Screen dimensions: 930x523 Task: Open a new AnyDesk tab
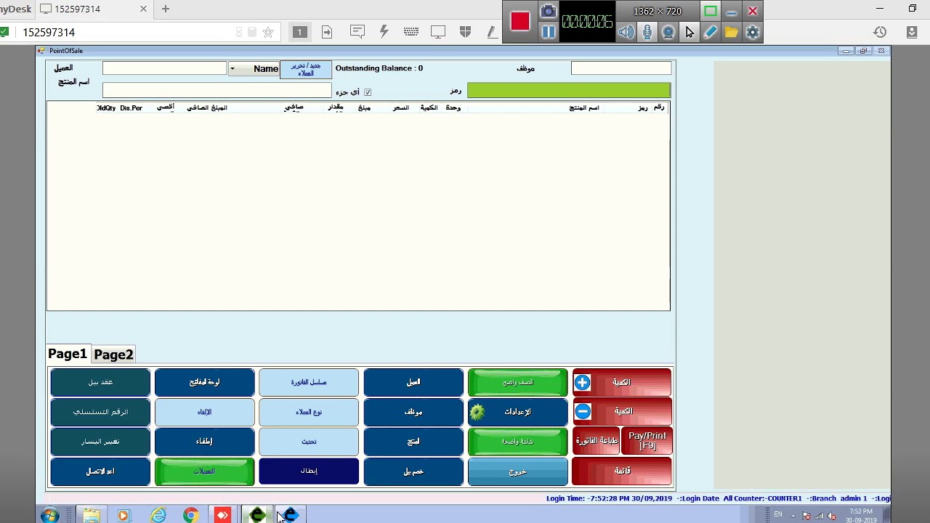(x=166, y=9)
